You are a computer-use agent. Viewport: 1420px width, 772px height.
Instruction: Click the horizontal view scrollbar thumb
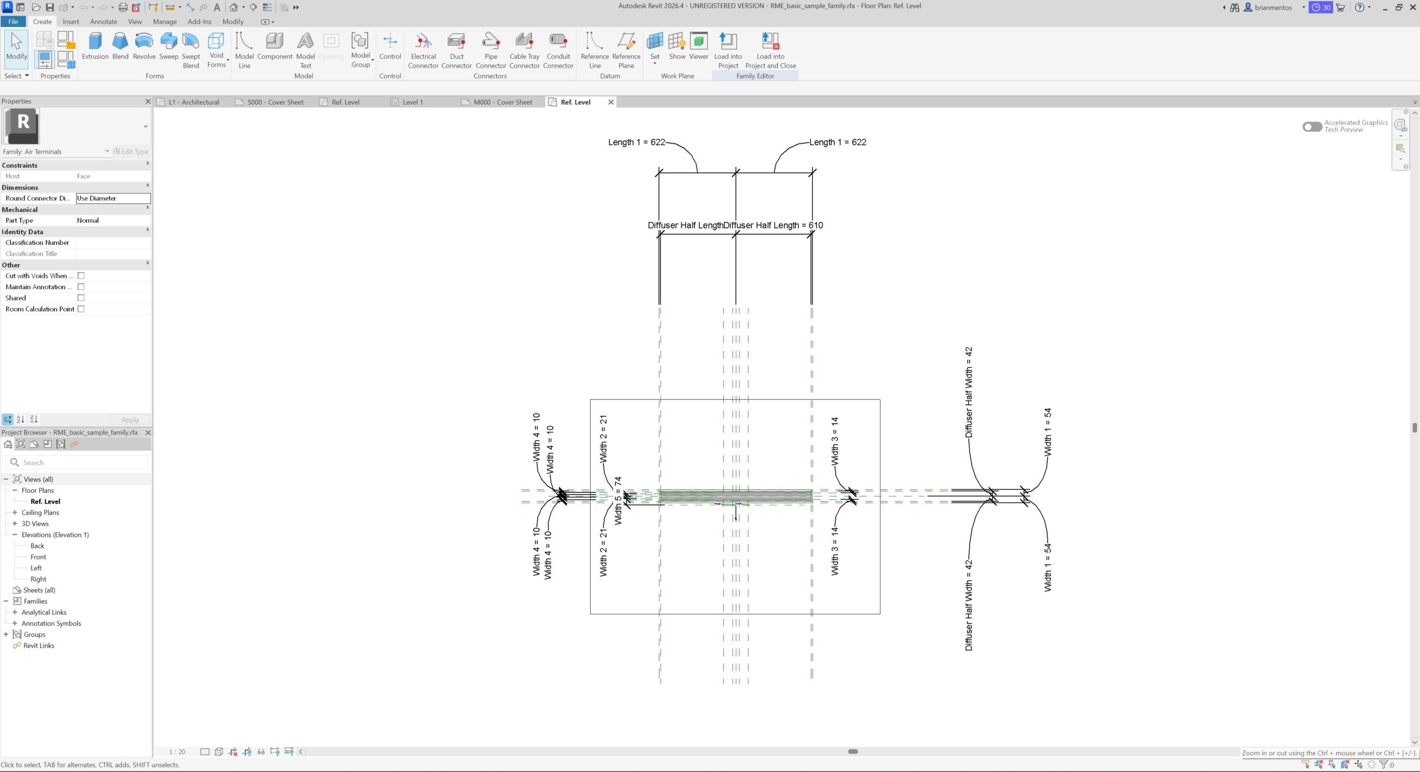[x=853, y=752]
